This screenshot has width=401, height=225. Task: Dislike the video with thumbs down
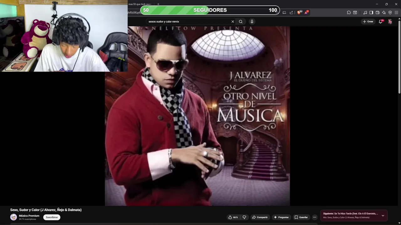[x=244, y=217]
